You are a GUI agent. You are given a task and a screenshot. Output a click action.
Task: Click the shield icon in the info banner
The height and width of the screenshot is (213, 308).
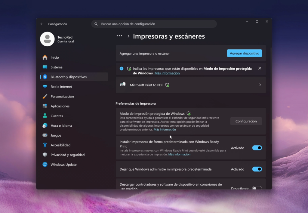pyautogui.click(x=129, y=69)
